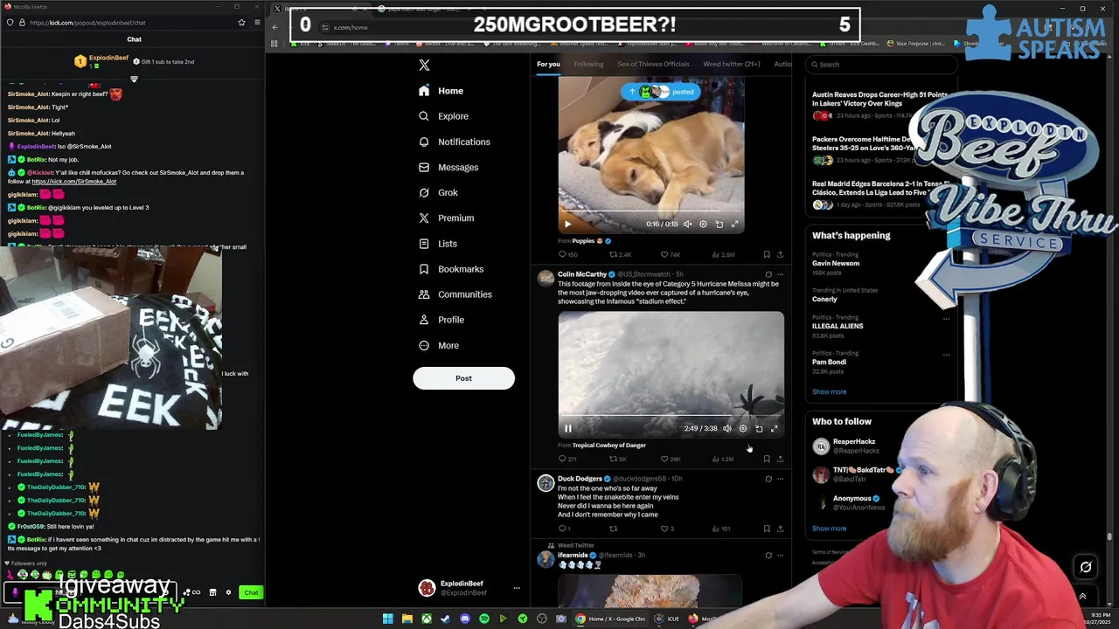Open Notifications in the X sidebar
Image resolution: width=1119 pixels, height=629 pixels.
coord(454,142)
